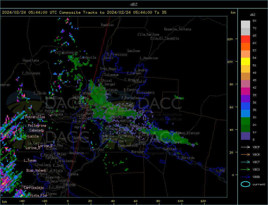The width and height of the screenshot is (268, 205).
Task: Click the Clla.SanJose label
Action: coord(148,35)
